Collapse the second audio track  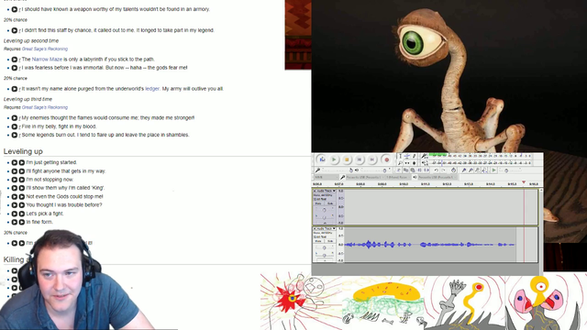tap(324, 260)
